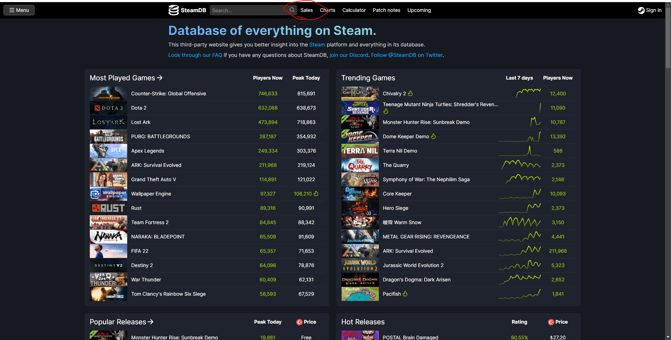Open the Patch notes page
This screenshot has height=340, width=671.
tap(387, 10)
